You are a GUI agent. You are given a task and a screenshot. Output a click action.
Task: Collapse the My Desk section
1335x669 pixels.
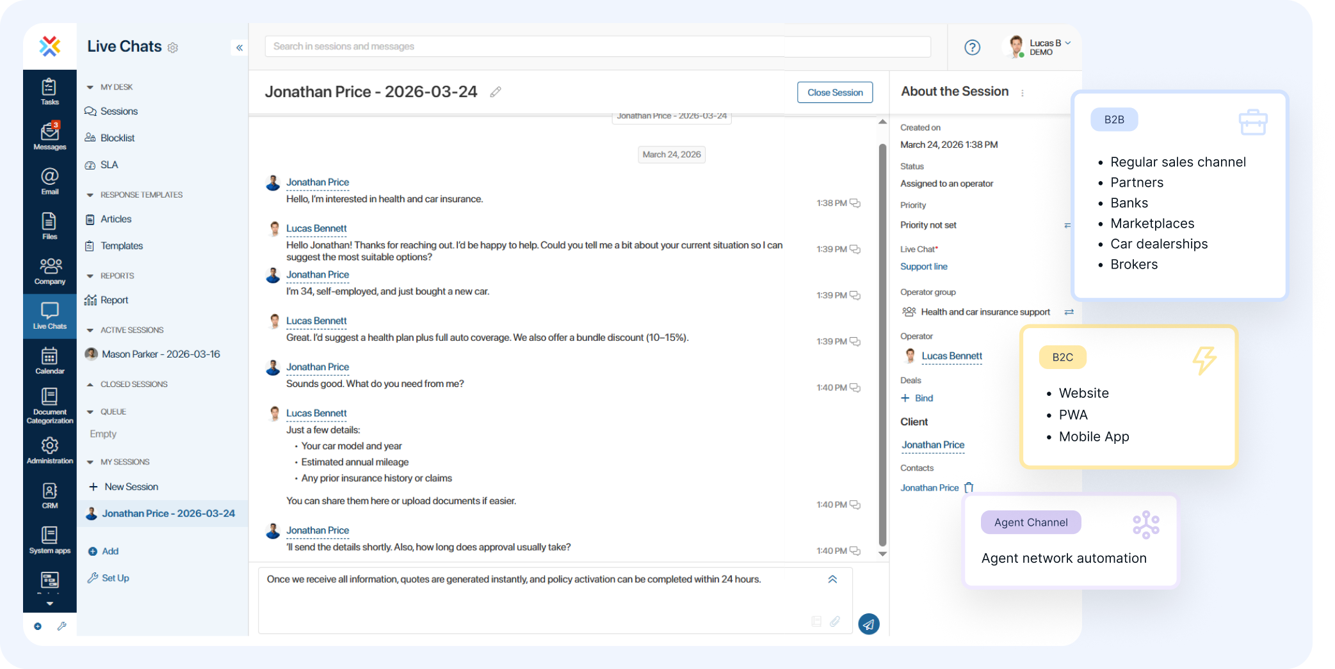[x=90, y=87]
